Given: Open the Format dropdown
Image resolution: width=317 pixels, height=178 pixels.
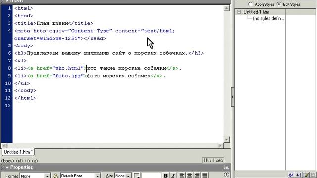Looking at the screenshot, I should coord(47,176).
